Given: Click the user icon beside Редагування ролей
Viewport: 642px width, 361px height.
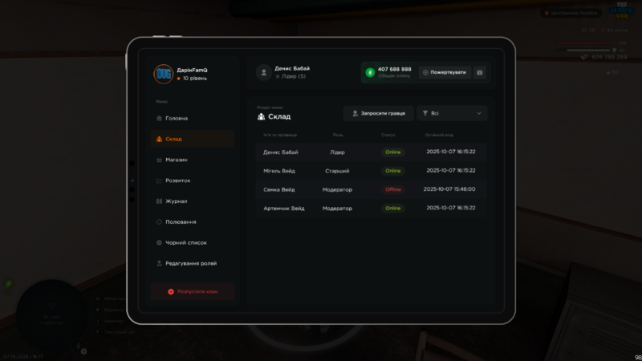Looking at the screenshot, I should click(x=159, y=264).
